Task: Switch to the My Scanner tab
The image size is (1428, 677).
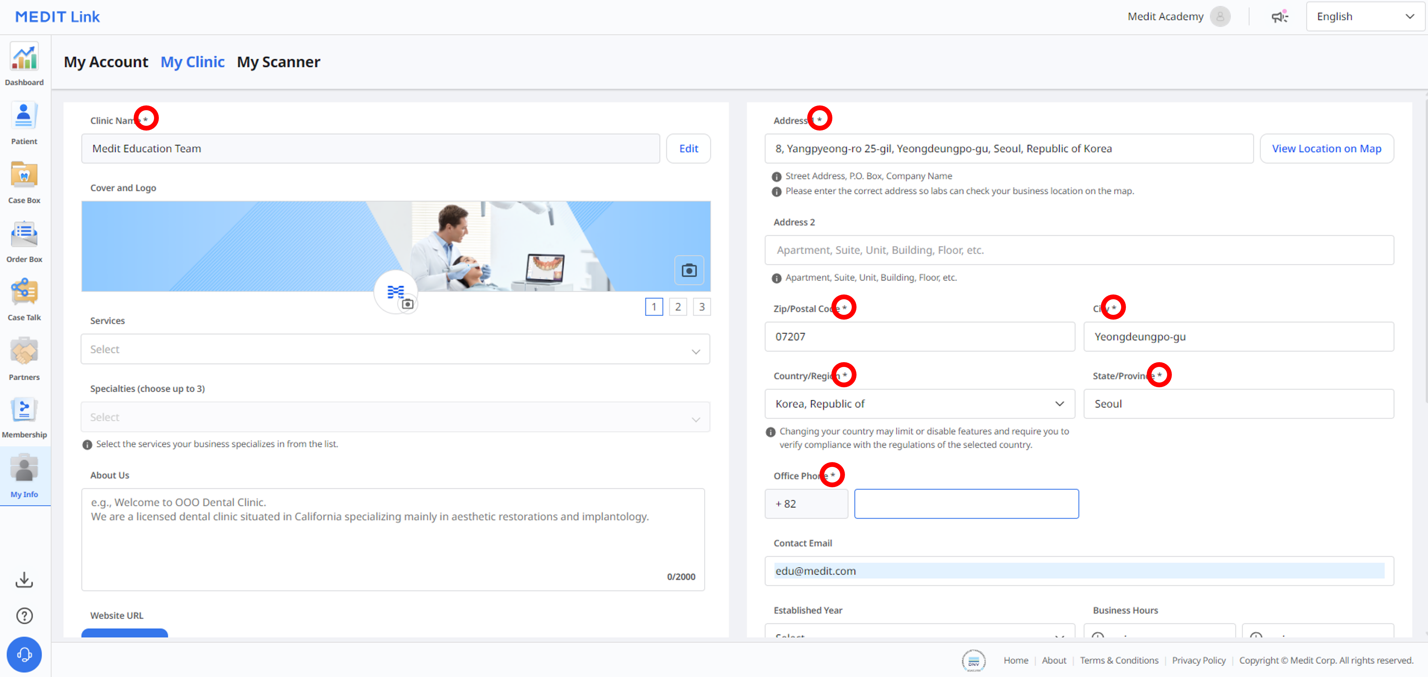Action: point(278,62)
